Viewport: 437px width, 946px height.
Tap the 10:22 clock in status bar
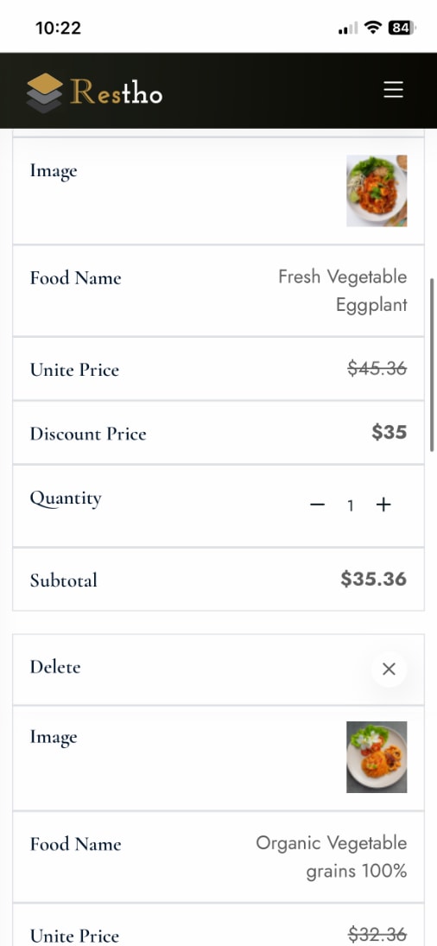[x=58, y=28]
